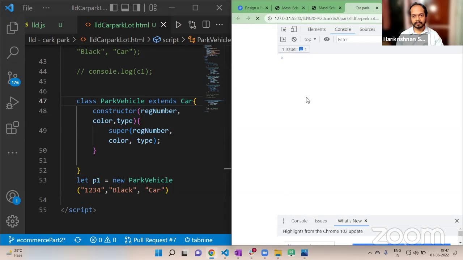Viewport: 463px width, 260px height.
Task: Open the Accounts menu in VS Code
Action: [12, 197]
